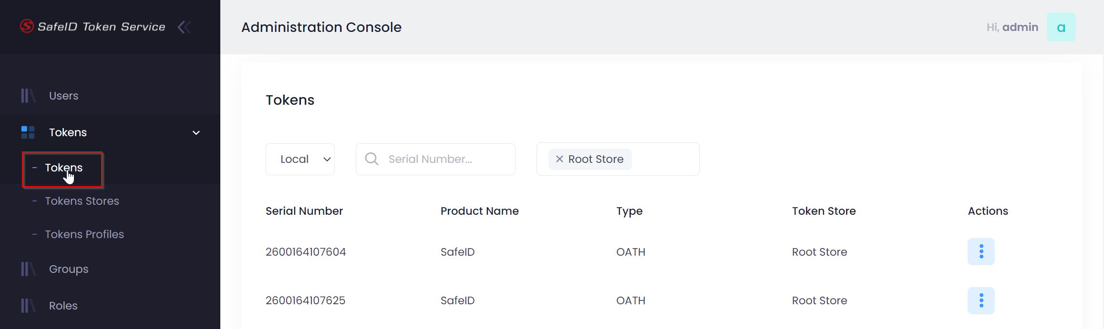The width and height of the screenshot is (1104, 329).
Task: Click the Groups sidebar icon
Action: point(28,269)
